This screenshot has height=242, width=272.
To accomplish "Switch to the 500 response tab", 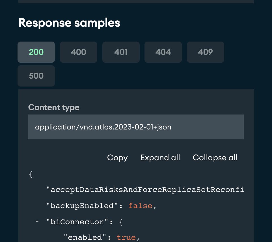I will point(36,76).
